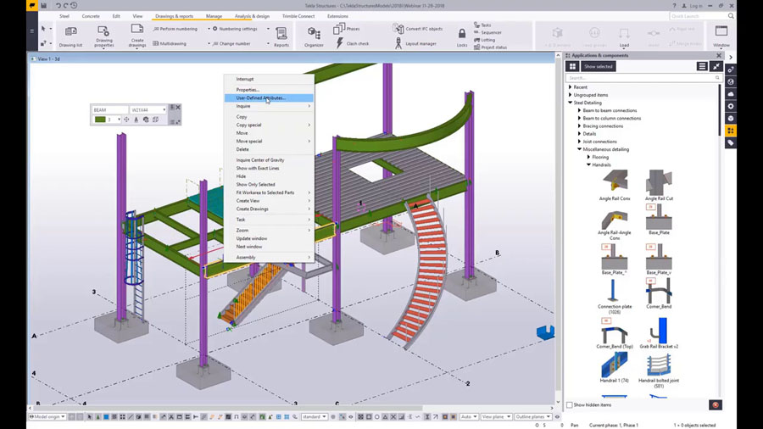Open the Model origin dropdown
The width and height of the screenshot is (763, 429).
click(47, 417)
